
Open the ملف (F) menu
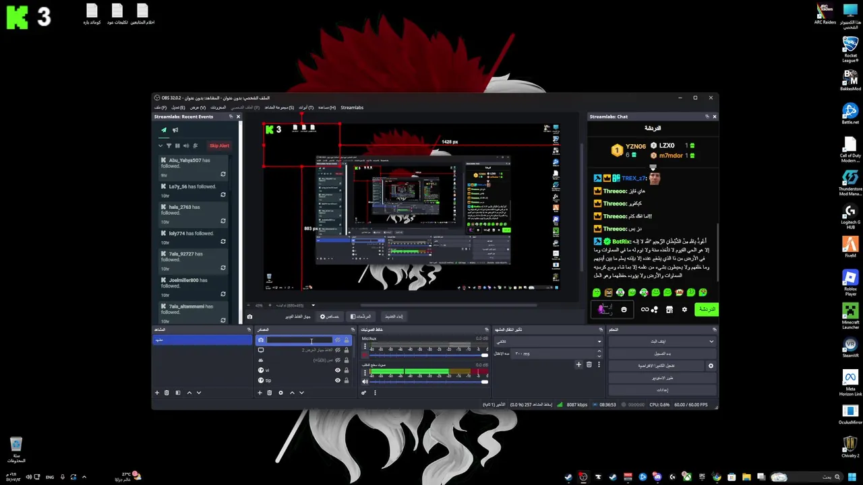[160, 107]
